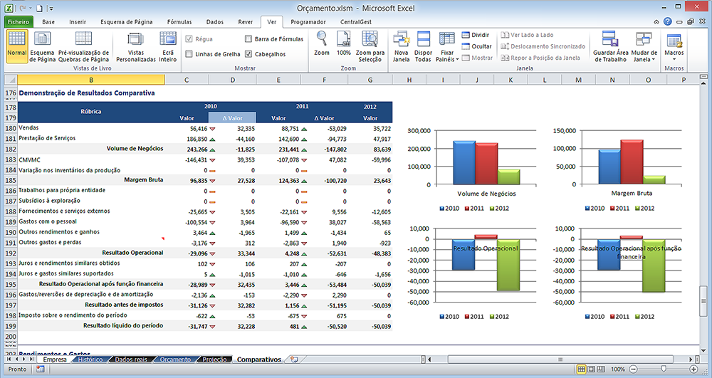Open a Nova Janela
Screen dimensions: 712x378
(401, 46)
